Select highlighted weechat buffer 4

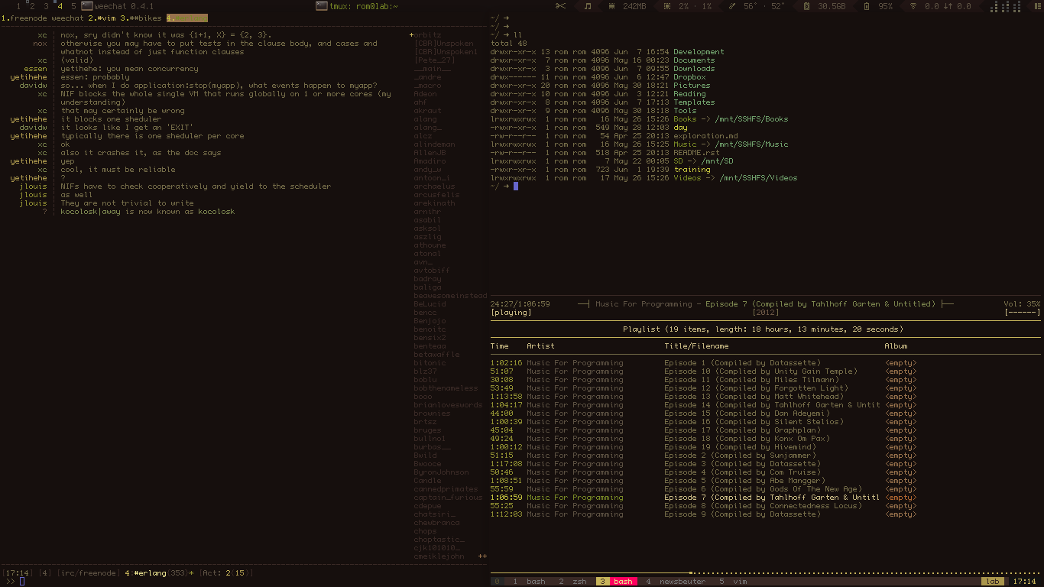pos(186,18)
